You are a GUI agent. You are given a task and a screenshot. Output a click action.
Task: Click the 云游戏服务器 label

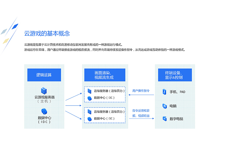(x=44, y=97)
